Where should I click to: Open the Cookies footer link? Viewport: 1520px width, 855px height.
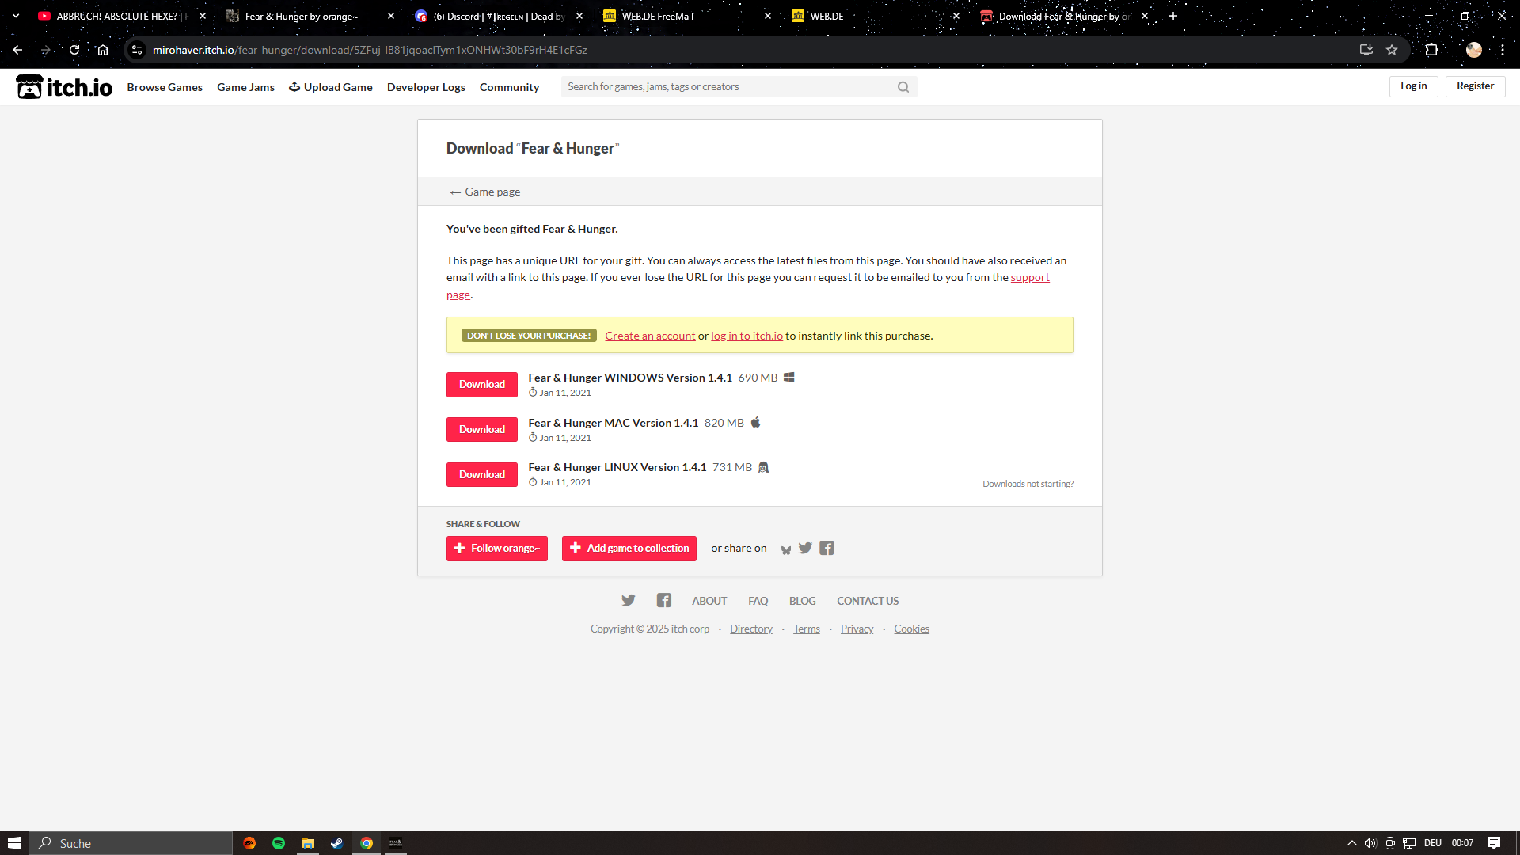[911, 629]
